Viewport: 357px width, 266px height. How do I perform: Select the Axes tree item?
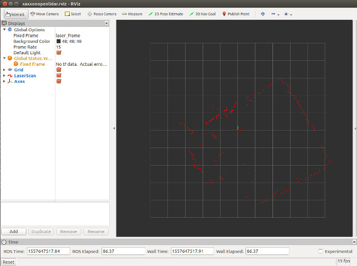[19, 81]
